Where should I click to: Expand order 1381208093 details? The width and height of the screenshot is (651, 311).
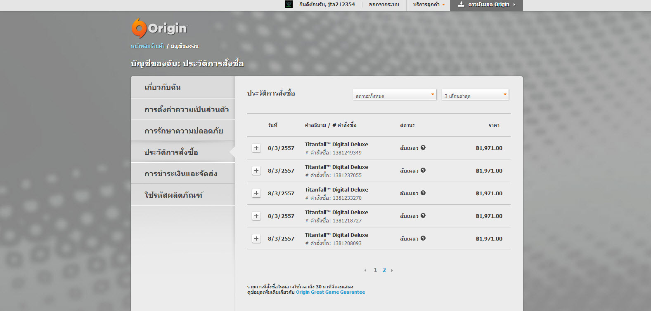click(256, 239)
